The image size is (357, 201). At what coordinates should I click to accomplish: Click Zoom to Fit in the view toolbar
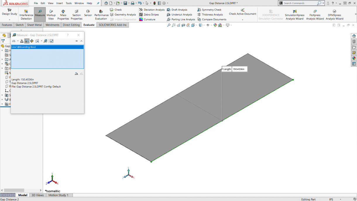pos(169,25)
